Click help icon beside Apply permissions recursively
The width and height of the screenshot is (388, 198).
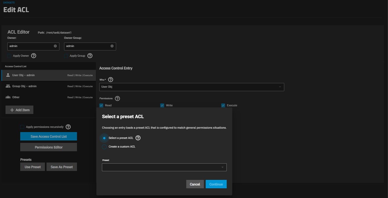click(68, 127)
